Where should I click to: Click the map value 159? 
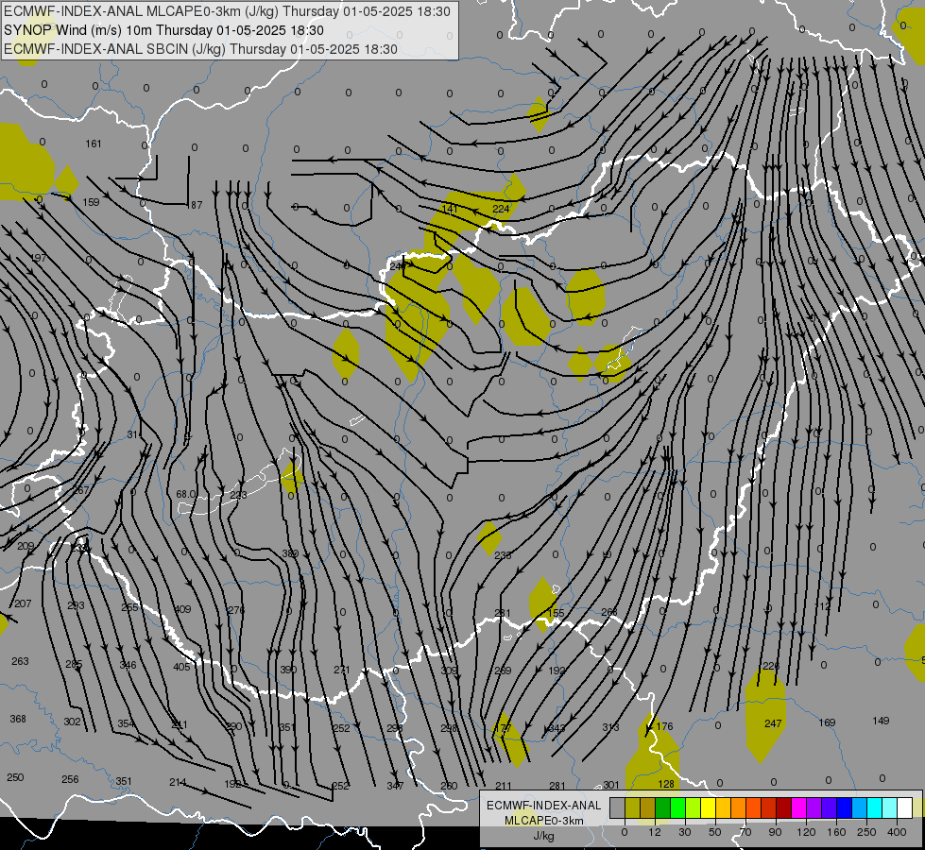pos(91,202)
